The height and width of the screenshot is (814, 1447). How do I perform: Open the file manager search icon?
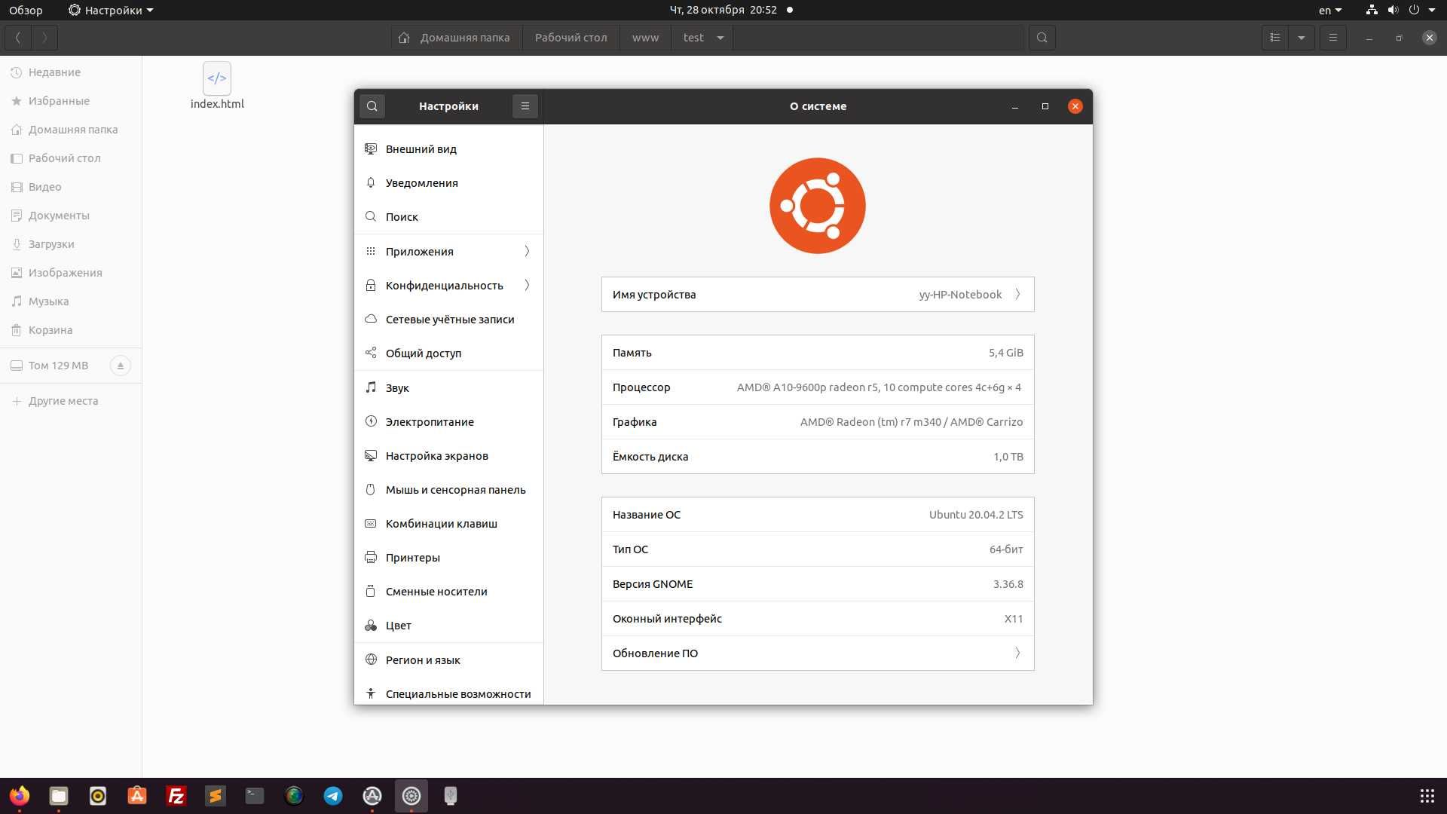click(1042, 38)
